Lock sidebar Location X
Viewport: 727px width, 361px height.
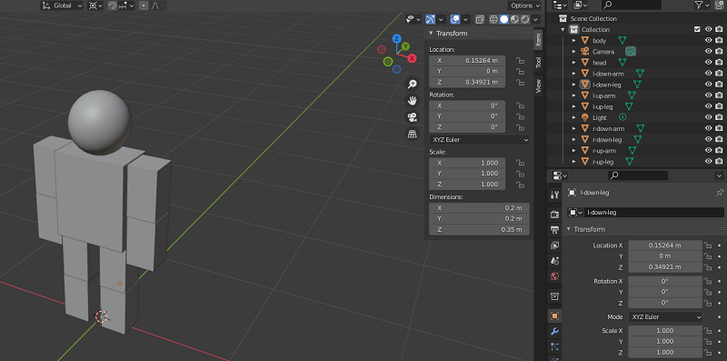[x=520, y=60]
